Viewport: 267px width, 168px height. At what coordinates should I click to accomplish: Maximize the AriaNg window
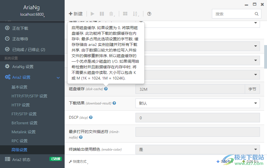click(254, 4)
